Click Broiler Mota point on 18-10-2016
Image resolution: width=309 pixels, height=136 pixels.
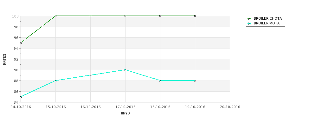[x=160, y=81]
